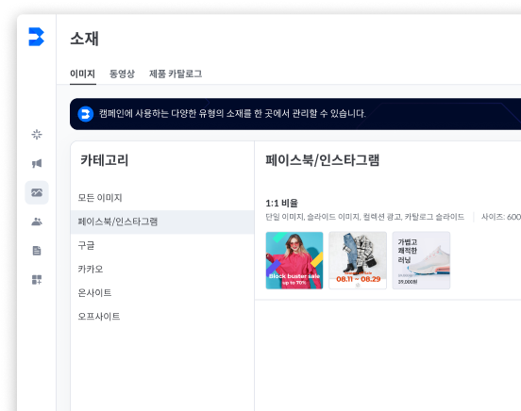Open the document reports icon
This screenshot has height=411, width=521.
point(37,251)
